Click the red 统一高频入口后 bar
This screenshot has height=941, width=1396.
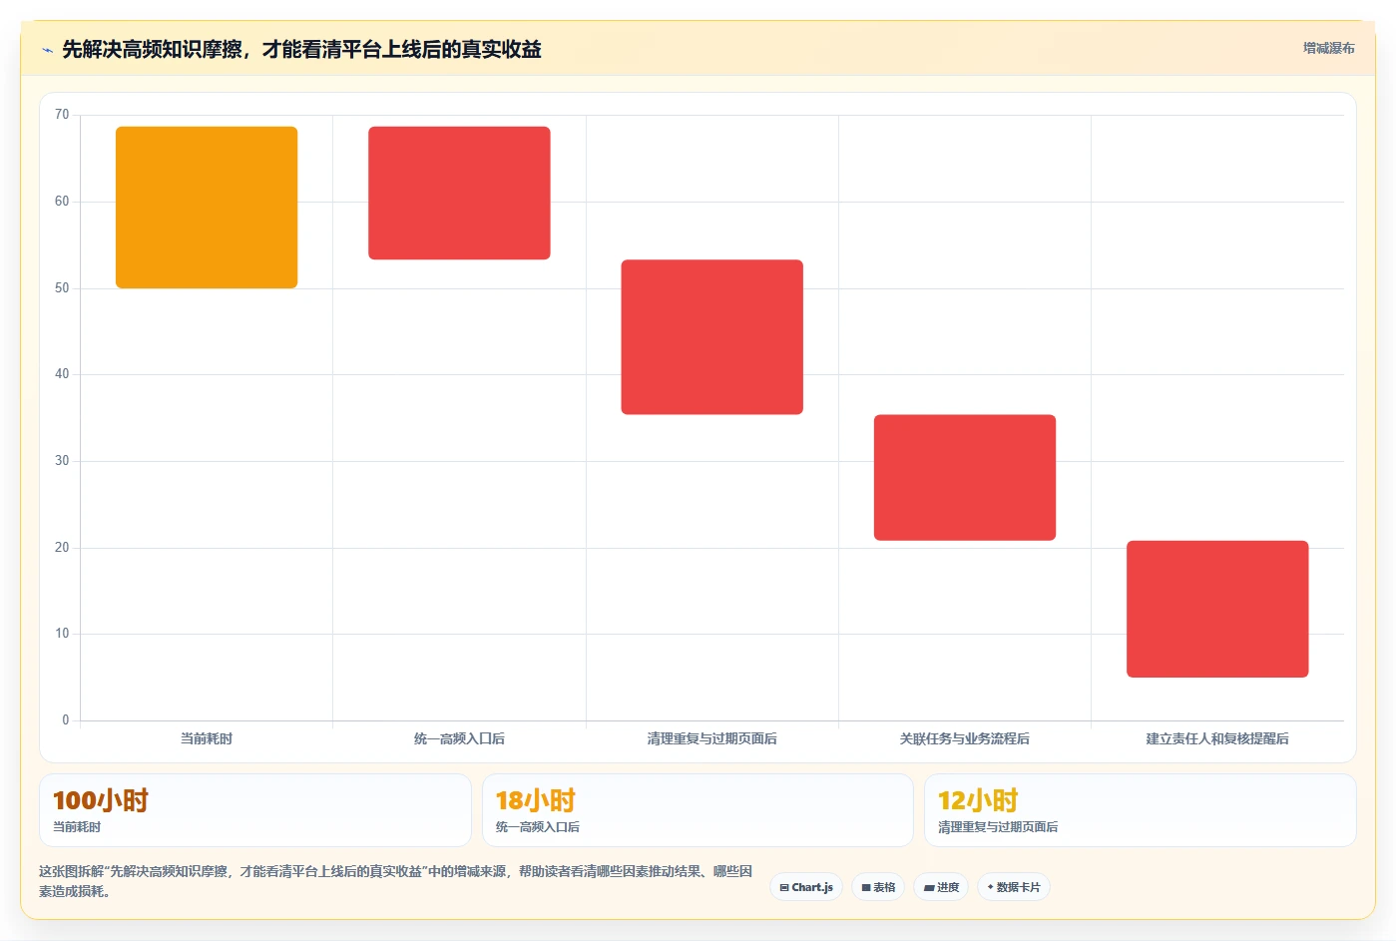click(x=459, y=193)
